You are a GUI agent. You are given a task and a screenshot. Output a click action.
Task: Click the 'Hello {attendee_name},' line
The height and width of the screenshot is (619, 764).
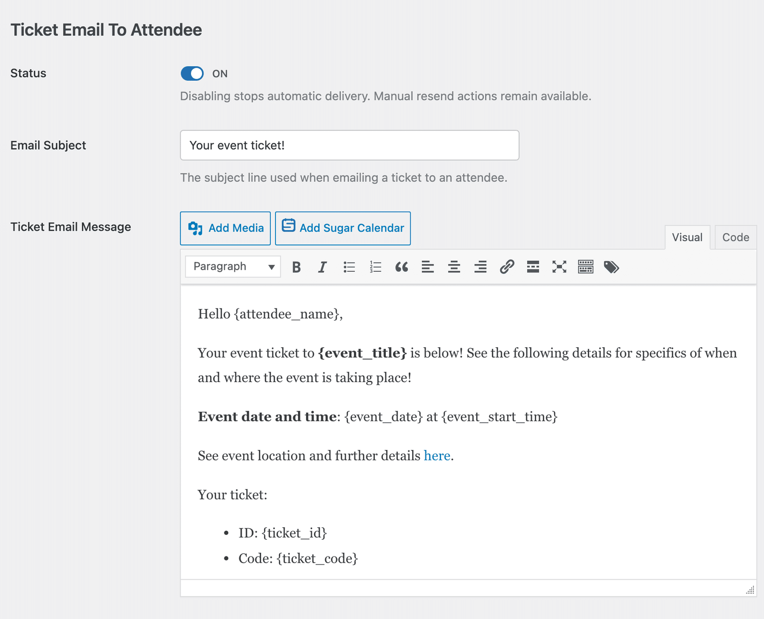270,314
